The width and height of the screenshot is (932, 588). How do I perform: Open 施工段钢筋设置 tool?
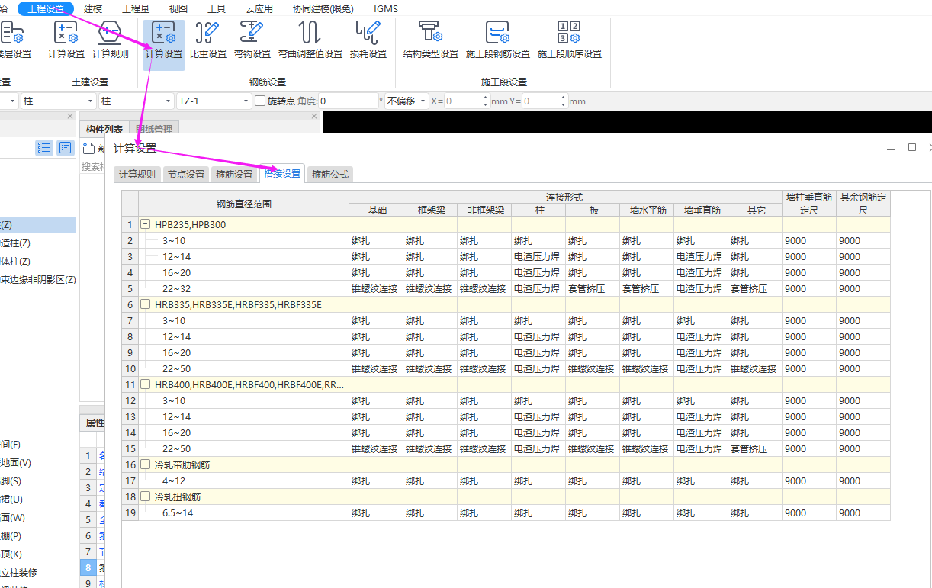click(498, 40)
